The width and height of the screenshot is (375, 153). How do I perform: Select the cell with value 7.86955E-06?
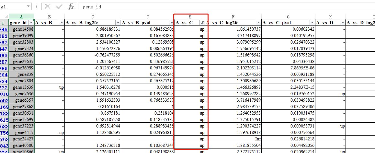pyautogui.click(x=288, y=68)
